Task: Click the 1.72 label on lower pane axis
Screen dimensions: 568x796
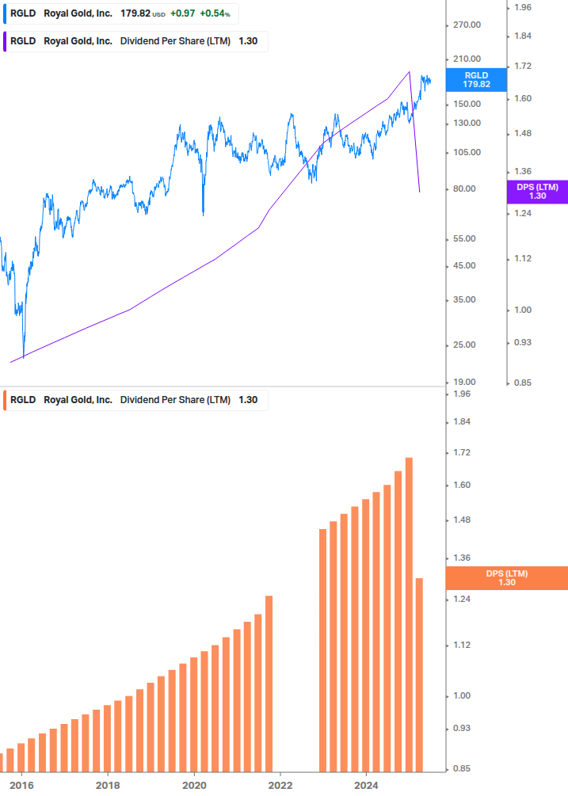Action: (x=462, y=453)
